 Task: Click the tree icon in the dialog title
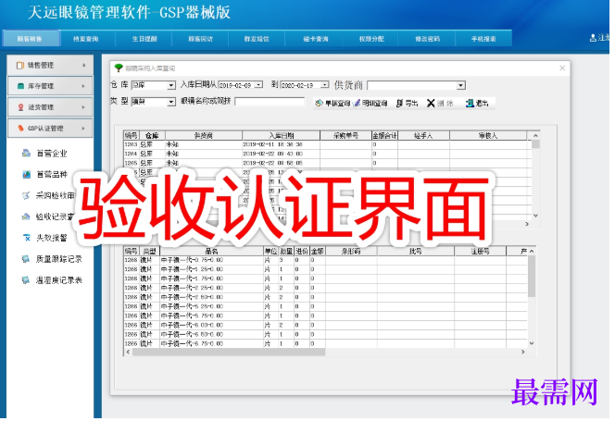click(x=119, y=68)
